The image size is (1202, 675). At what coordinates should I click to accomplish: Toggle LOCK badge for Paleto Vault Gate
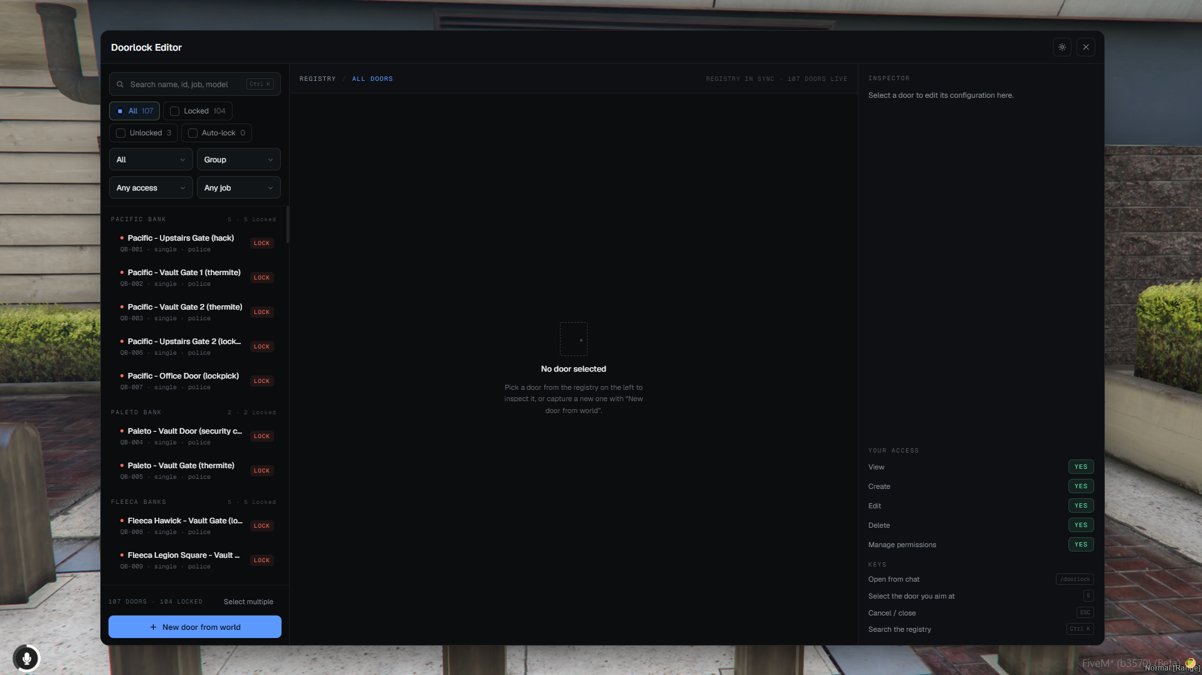[261, 471]
